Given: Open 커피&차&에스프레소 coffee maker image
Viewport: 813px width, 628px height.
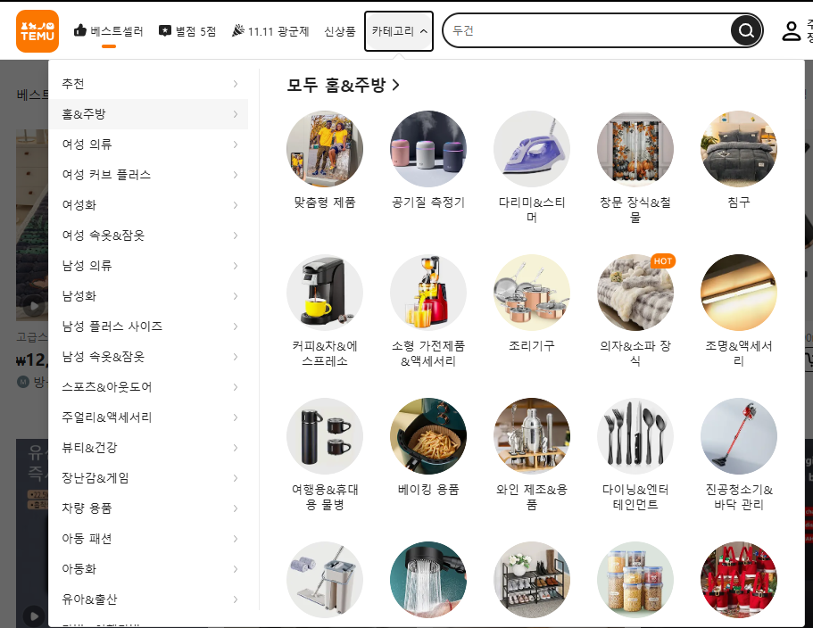Looking at the screenshot, I should [325, 293].
